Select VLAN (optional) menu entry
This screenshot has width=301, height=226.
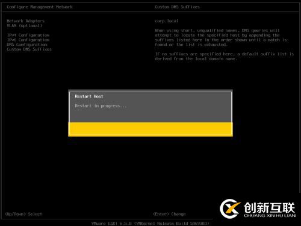[x=25, y=26]
